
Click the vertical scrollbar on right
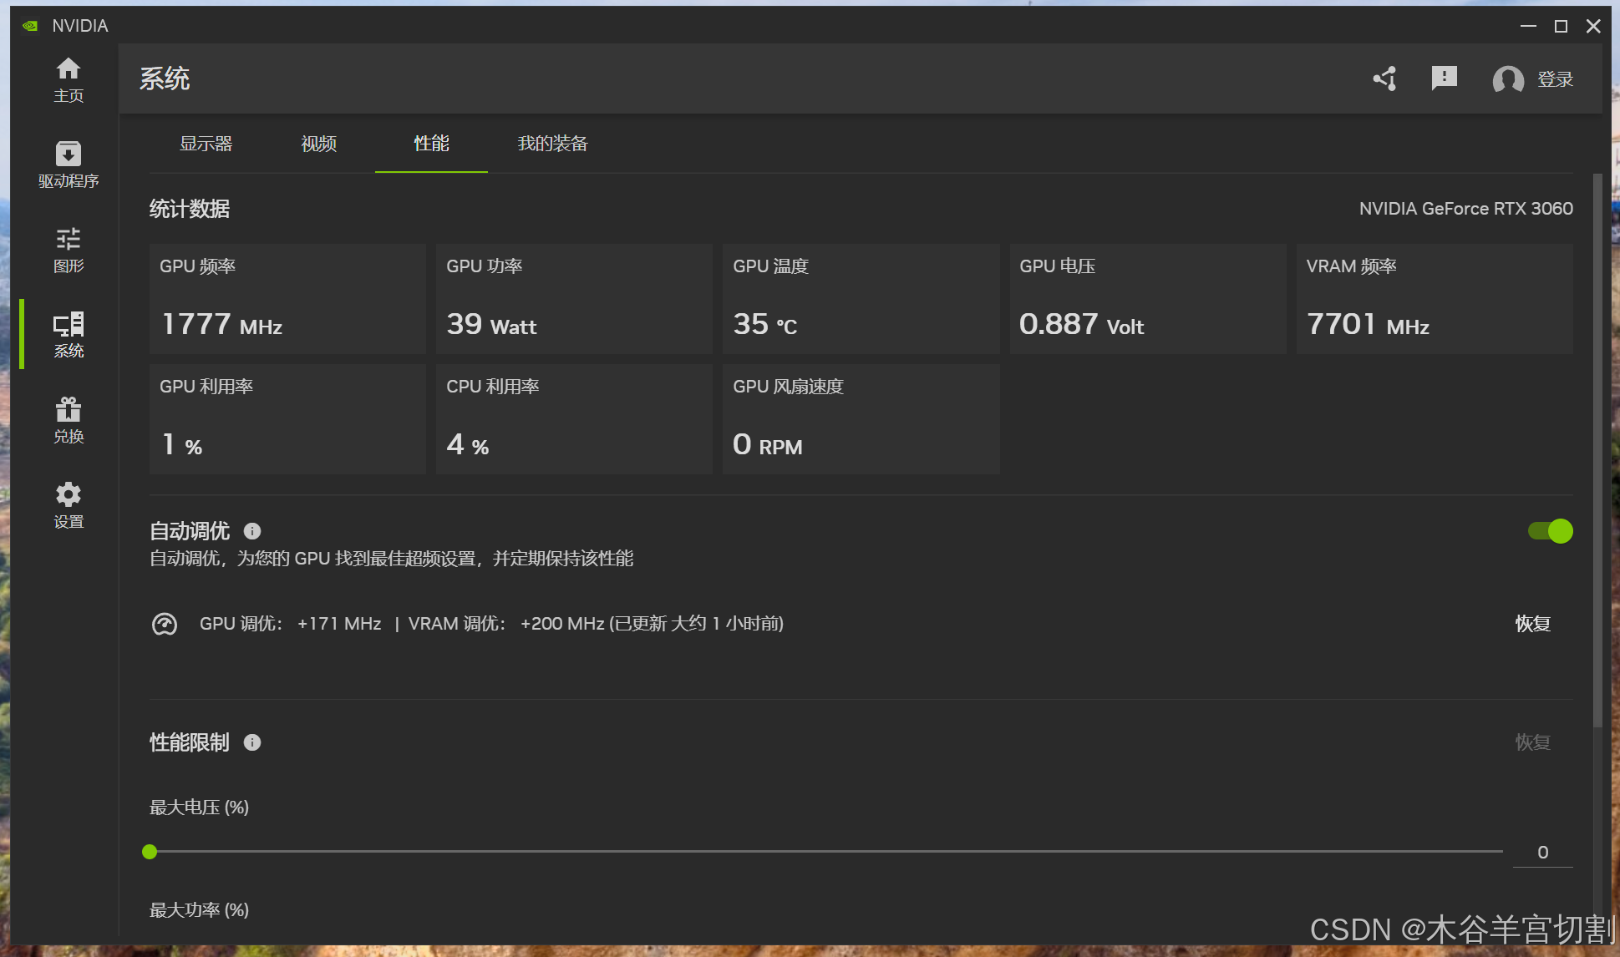[1597, 451]
